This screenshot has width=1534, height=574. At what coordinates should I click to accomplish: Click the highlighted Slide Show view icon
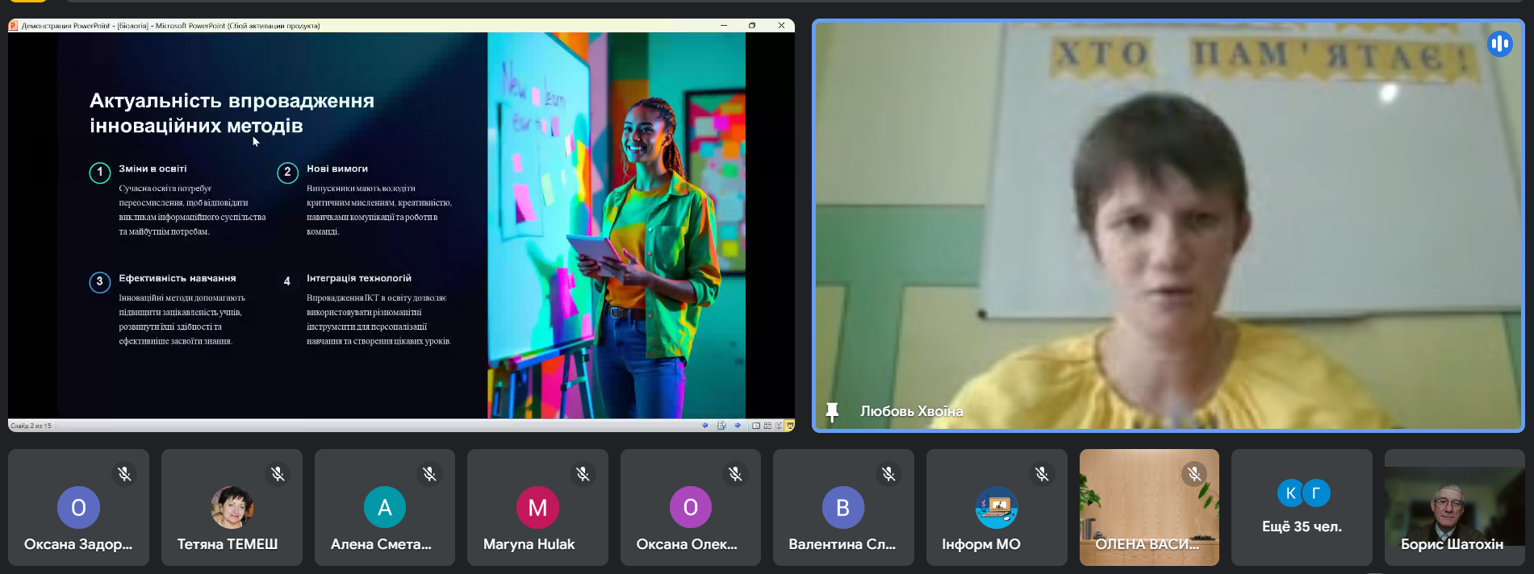pos(790,426)
